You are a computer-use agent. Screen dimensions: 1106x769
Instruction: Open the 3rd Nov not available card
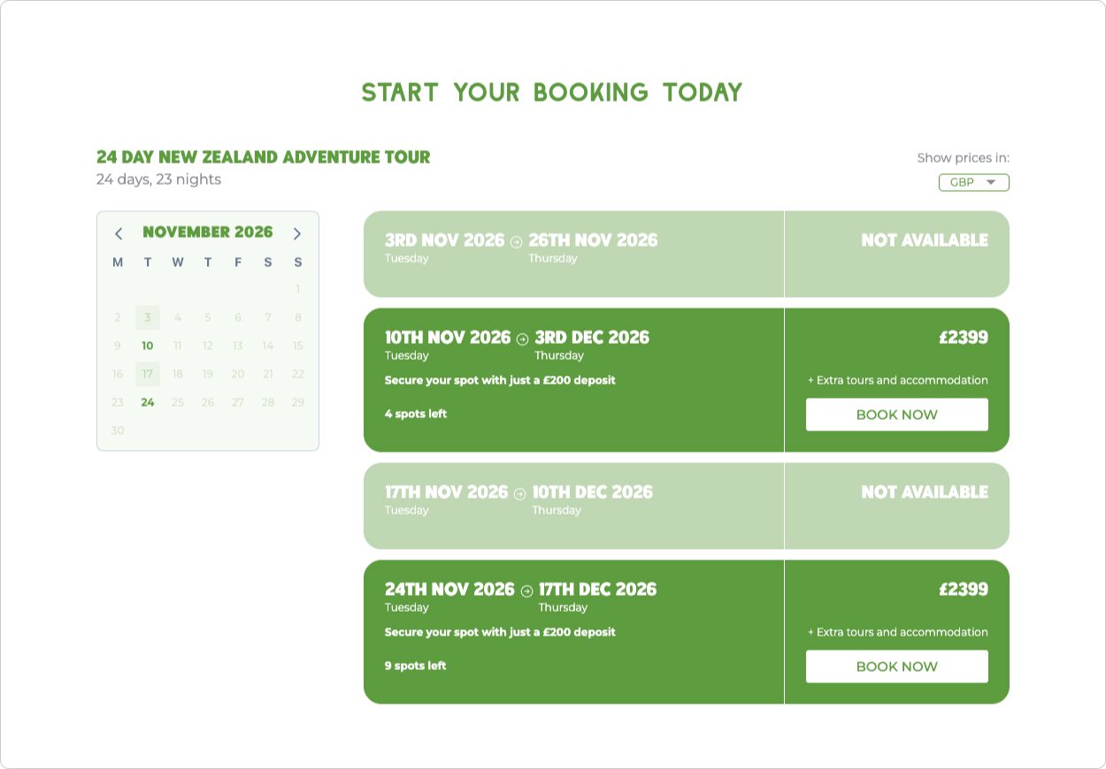pos(687,254)
